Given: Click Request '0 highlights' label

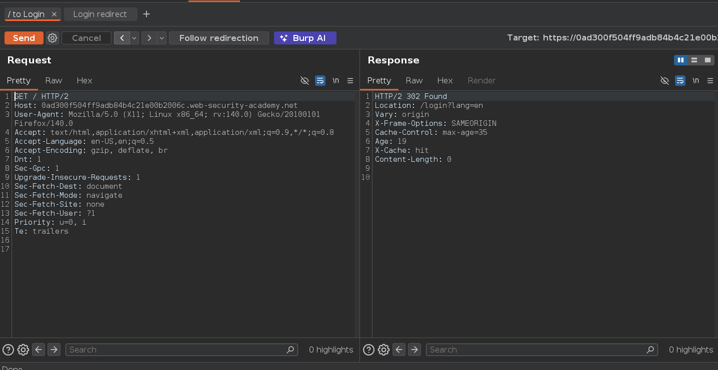Looking at the screenshot, I should [331, 350].
